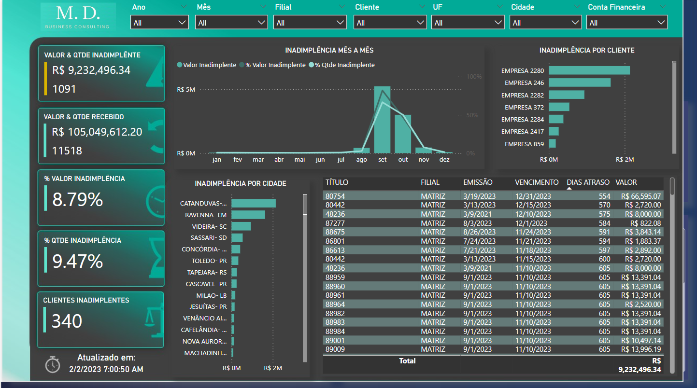Select the September bar in monthly chart
Viewport: 697px width, 388px height.
point(382,120)
